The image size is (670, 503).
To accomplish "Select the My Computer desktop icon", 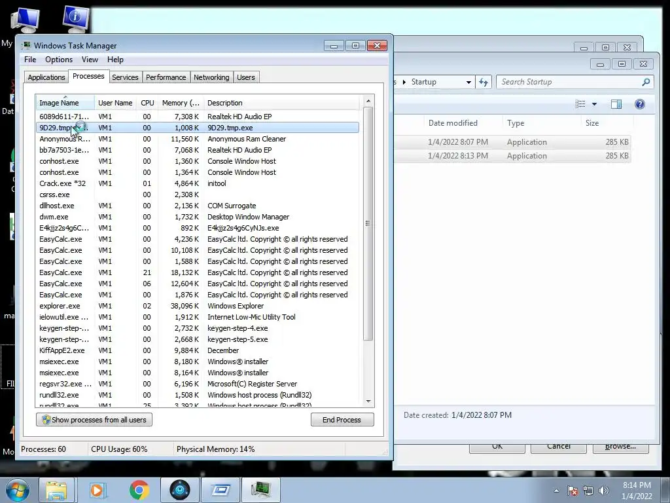I will tap(26, 20).
